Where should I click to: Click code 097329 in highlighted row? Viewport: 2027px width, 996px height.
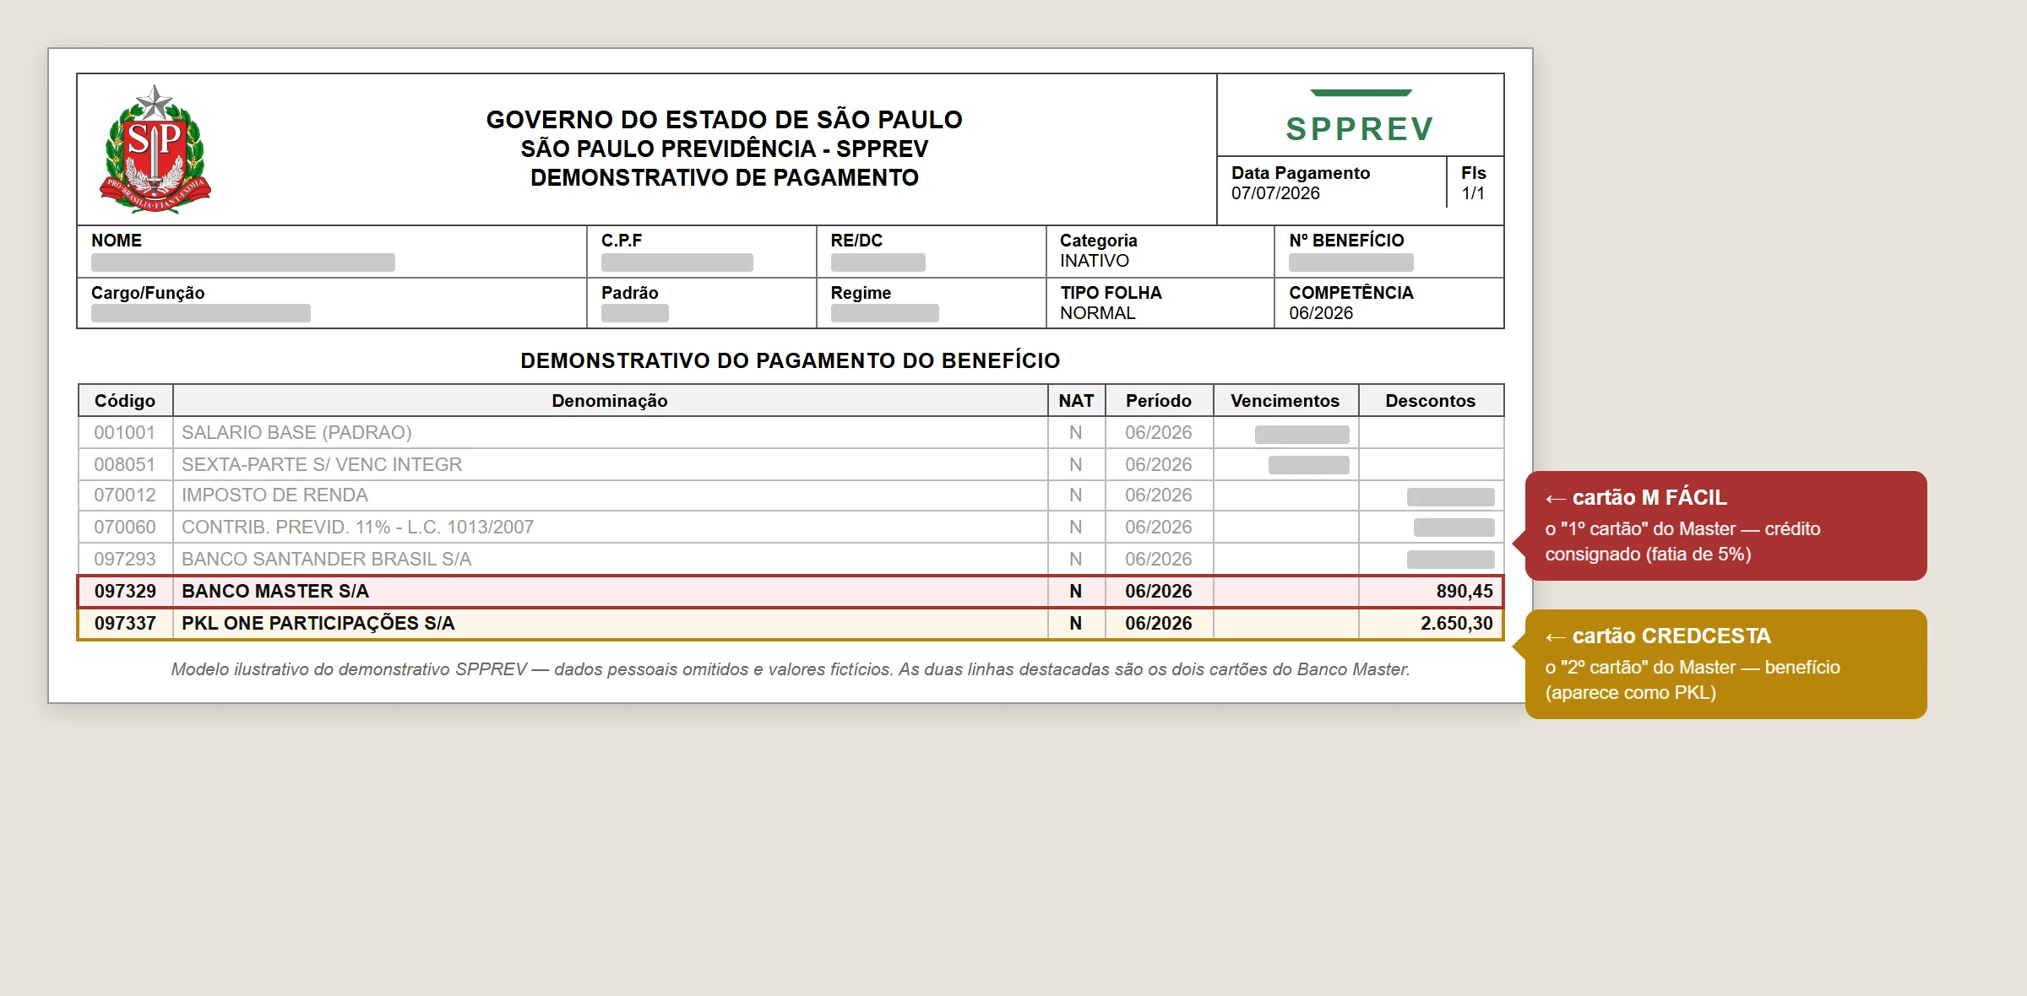click(x=125, y=592)
